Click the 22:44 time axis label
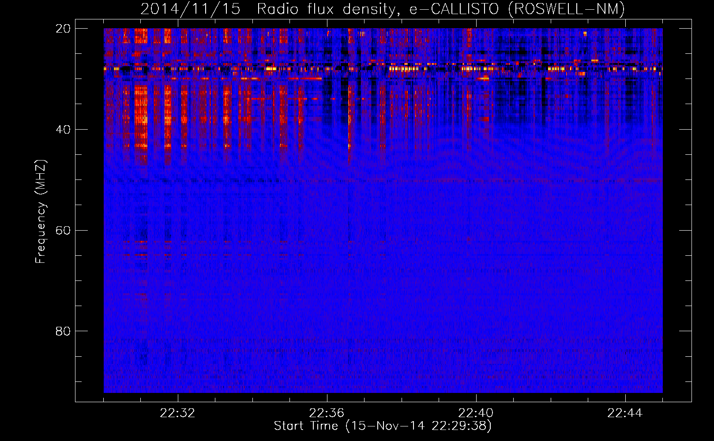Viewport: 714px width, 441px height. tap(625, 413)
